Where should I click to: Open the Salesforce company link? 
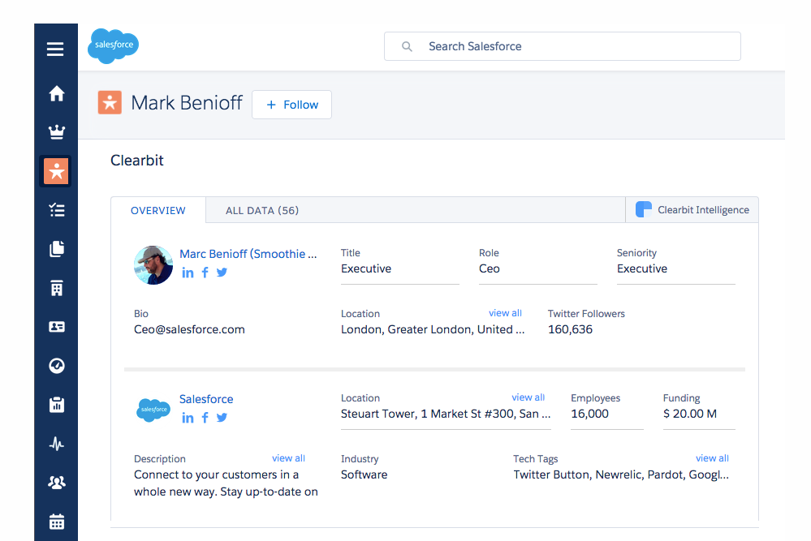(x=206, y=399)
